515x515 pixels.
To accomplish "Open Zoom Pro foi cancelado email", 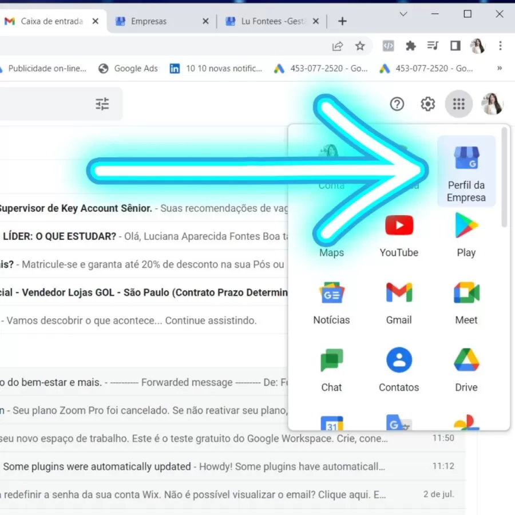I will pyautogui.click(x=144, y=410).
